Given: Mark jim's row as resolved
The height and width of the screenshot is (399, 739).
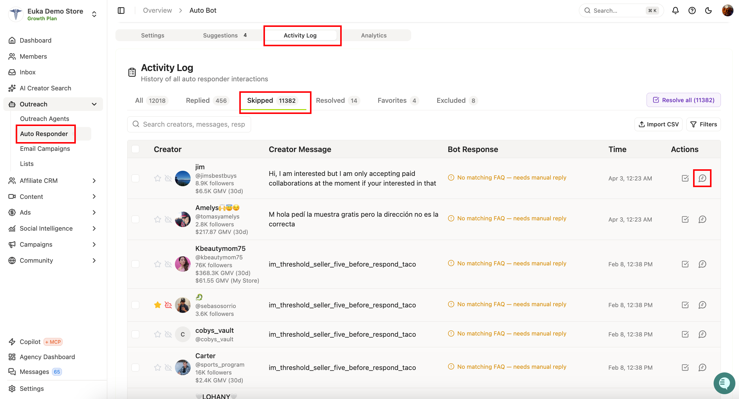Looking at the screenshot, I should [x=685, y=178].
